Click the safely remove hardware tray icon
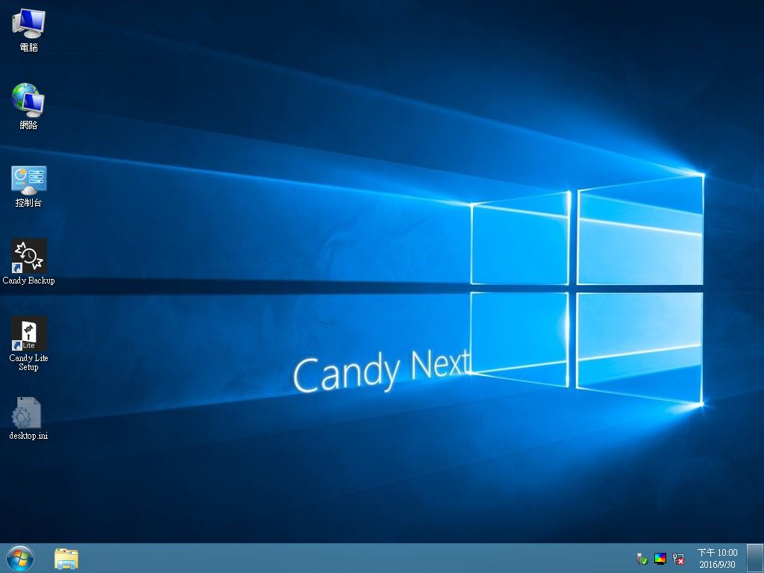The width and height of the screenshot is (764, 573). (642, 558)
